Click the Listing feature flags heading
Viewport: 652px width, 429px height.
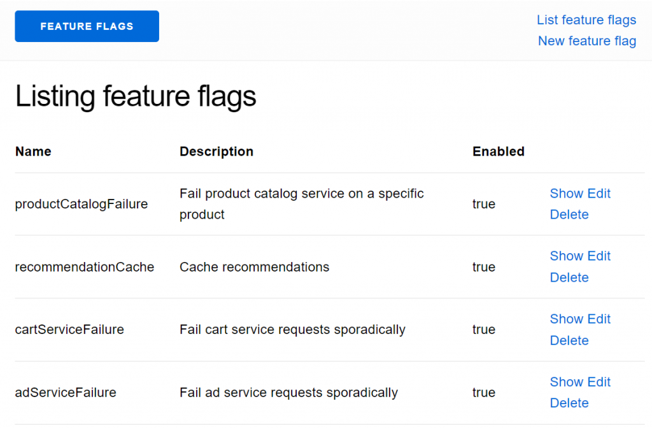[136, 96]
